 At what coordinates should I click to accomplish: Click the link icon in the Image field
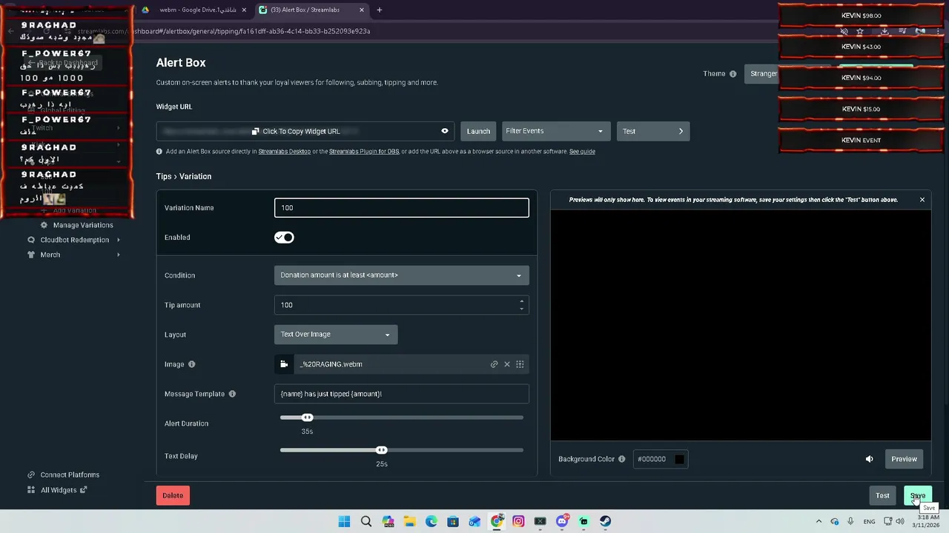(494, 364)
